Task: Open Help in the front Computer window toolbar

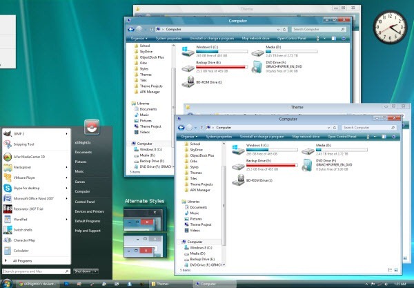Action: point(394,137)
